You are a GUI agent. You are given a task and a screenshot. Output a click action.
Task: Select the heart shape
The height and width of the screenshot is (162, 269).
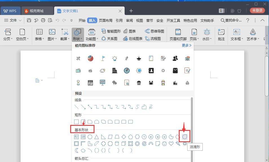[171, 143]
